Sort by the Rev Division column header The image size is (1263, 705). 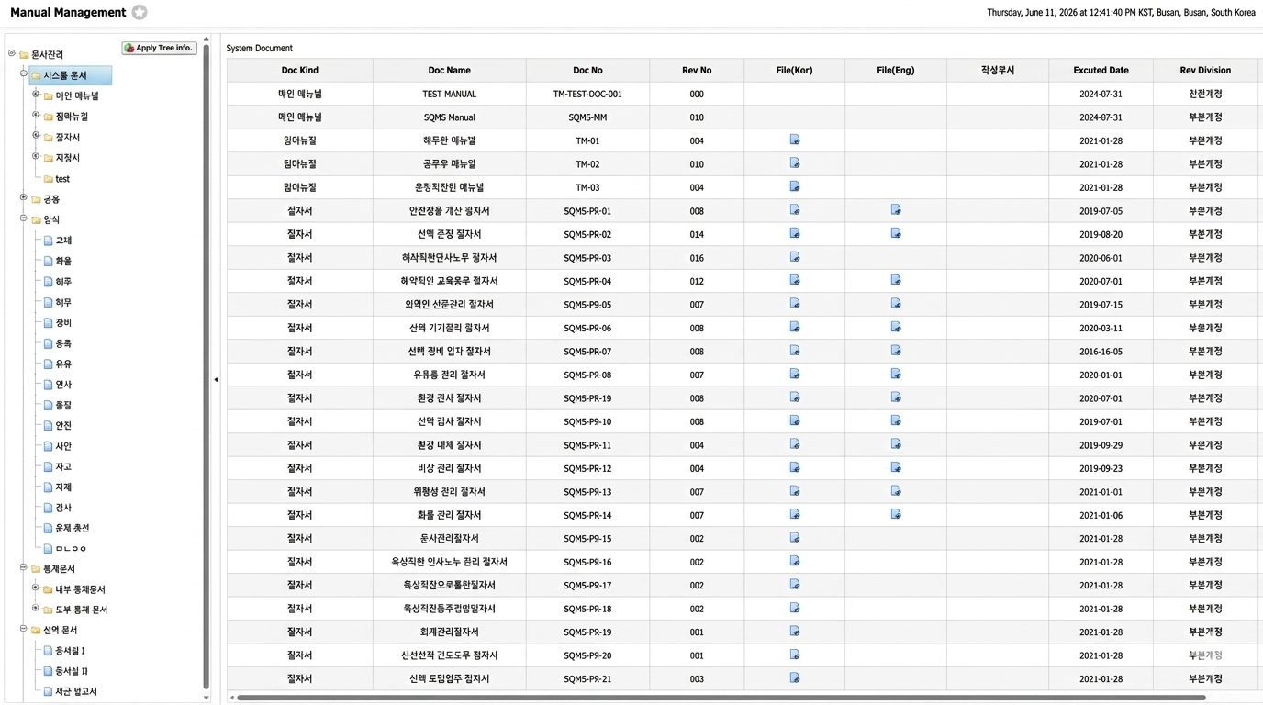[x=1205, y=70]
